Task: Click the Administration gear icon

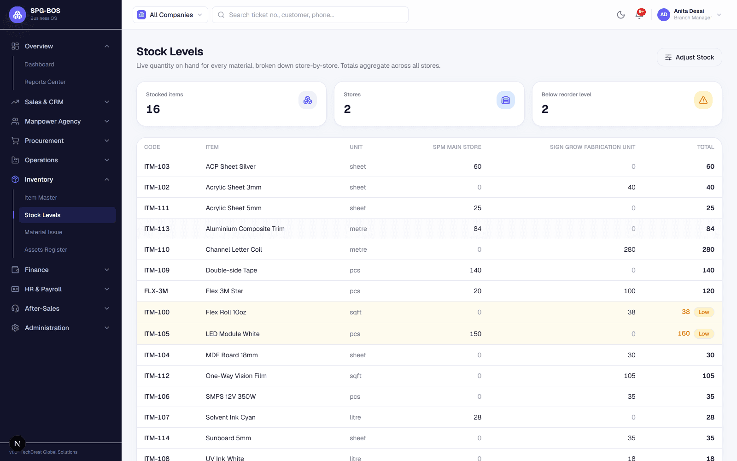Action: pos(15,328)
